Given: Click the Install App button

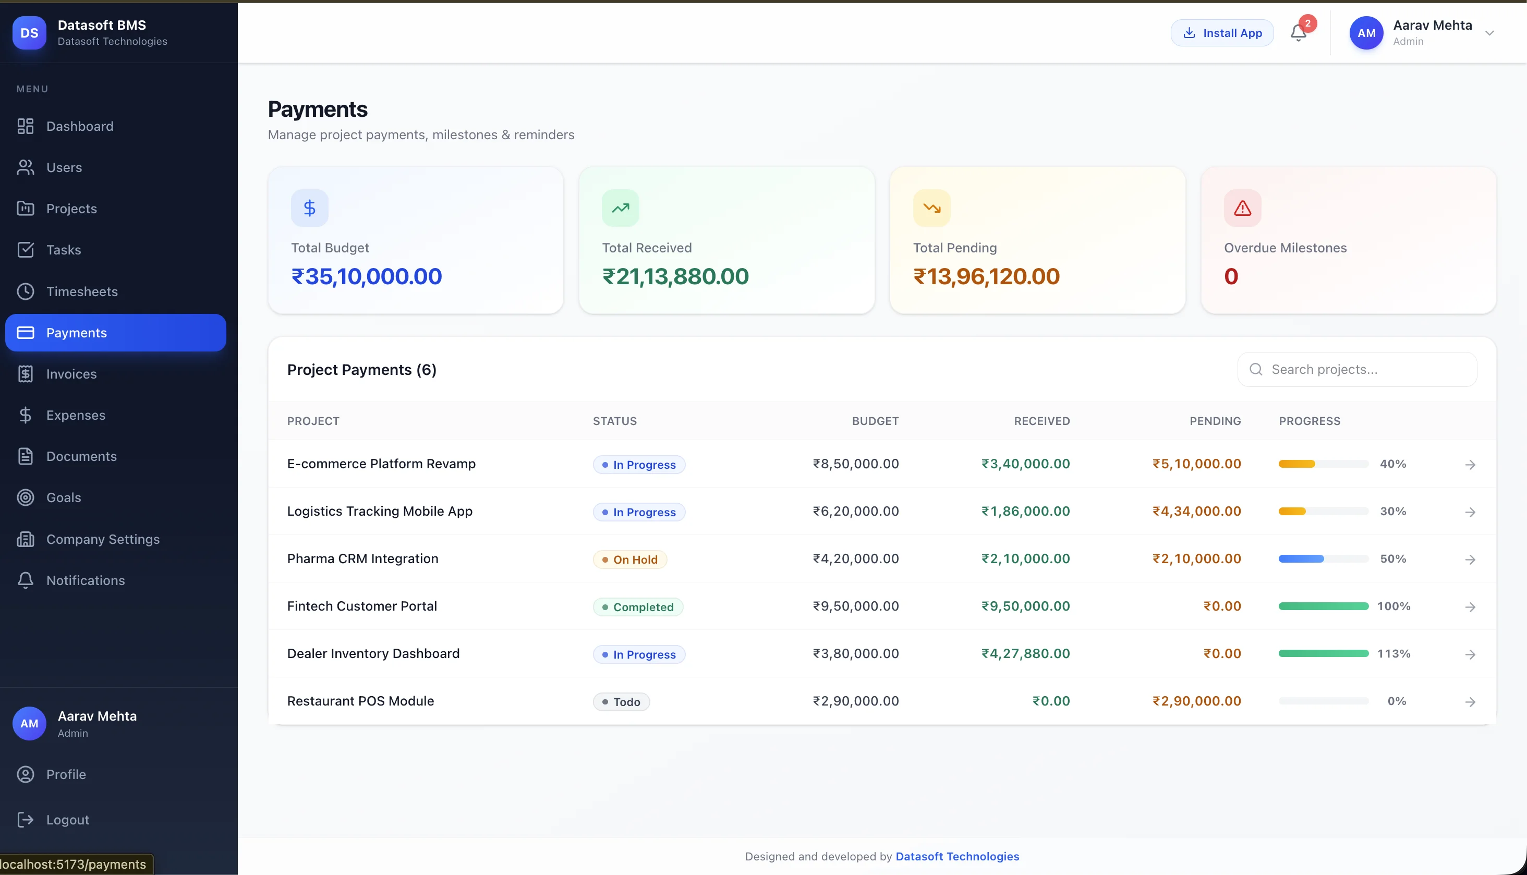Looking at the screenshot, I should coord(1221,33).
